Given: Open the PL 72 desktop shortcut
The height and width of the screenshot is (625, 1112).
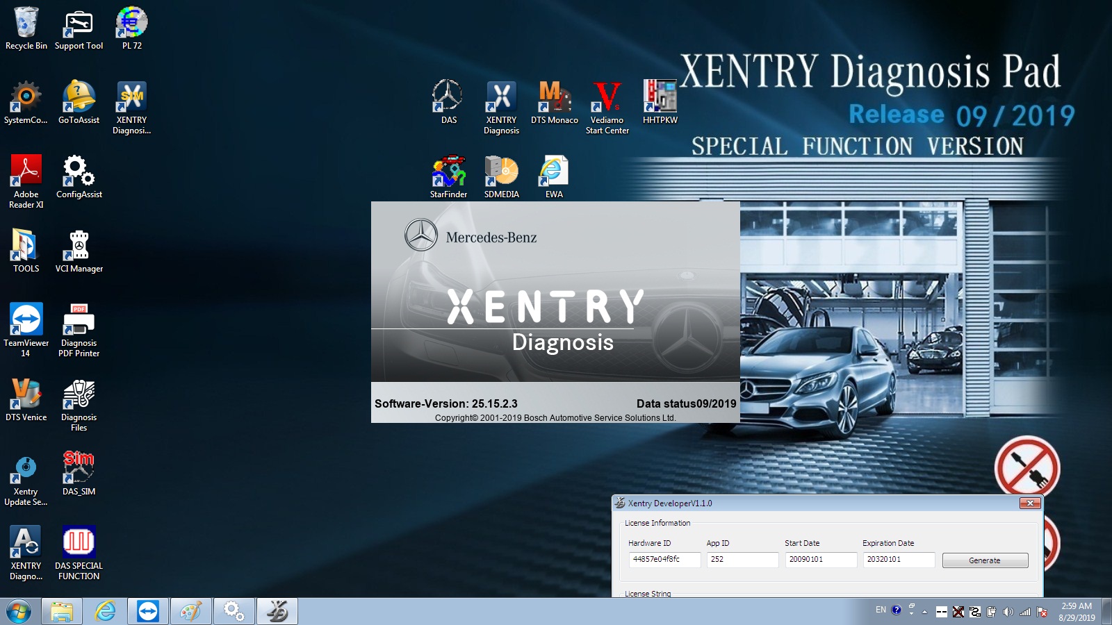Looking at the screenshot, I should coord(131,28).
